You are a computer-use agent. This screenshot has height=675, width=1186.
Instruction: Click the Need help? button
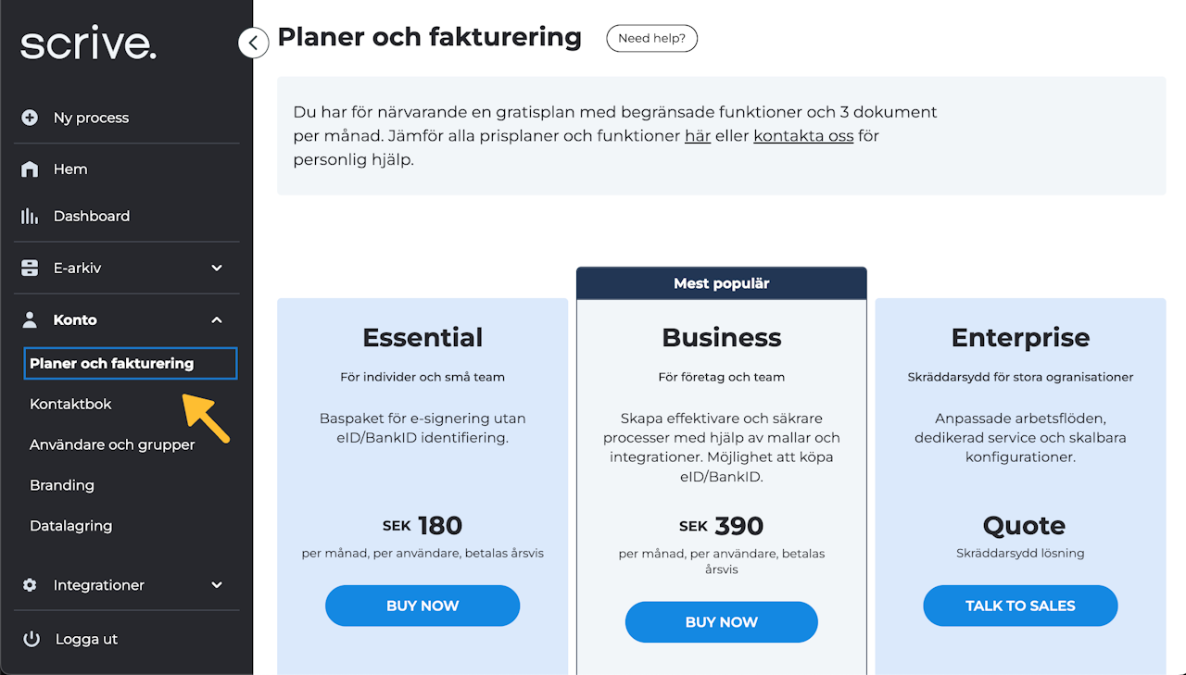(651, 38)
